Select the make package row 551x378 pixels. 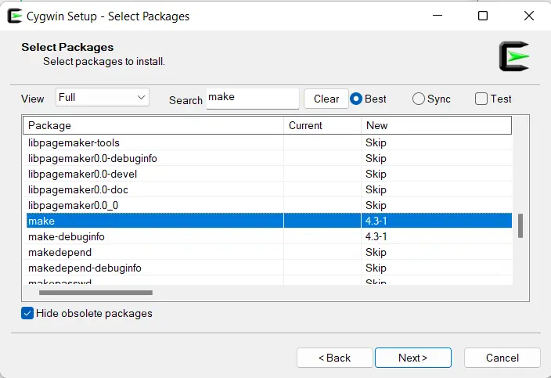click(269, 221)
